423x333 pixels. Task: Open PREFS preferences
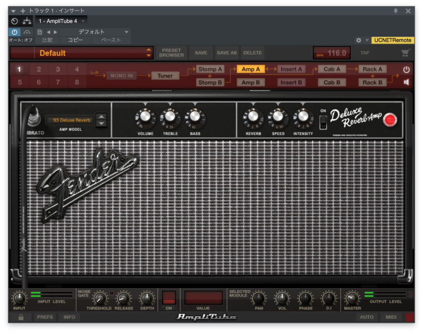click(45, 317)
